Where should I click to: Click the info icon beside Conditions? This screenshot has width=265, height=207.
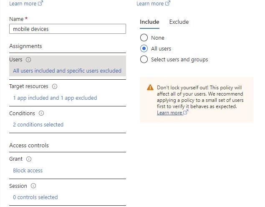tap(41, 113)
